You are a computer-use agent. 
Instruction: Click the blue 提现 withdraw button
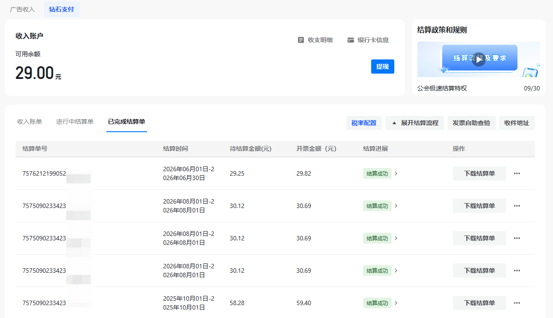(x=382, y=67)
